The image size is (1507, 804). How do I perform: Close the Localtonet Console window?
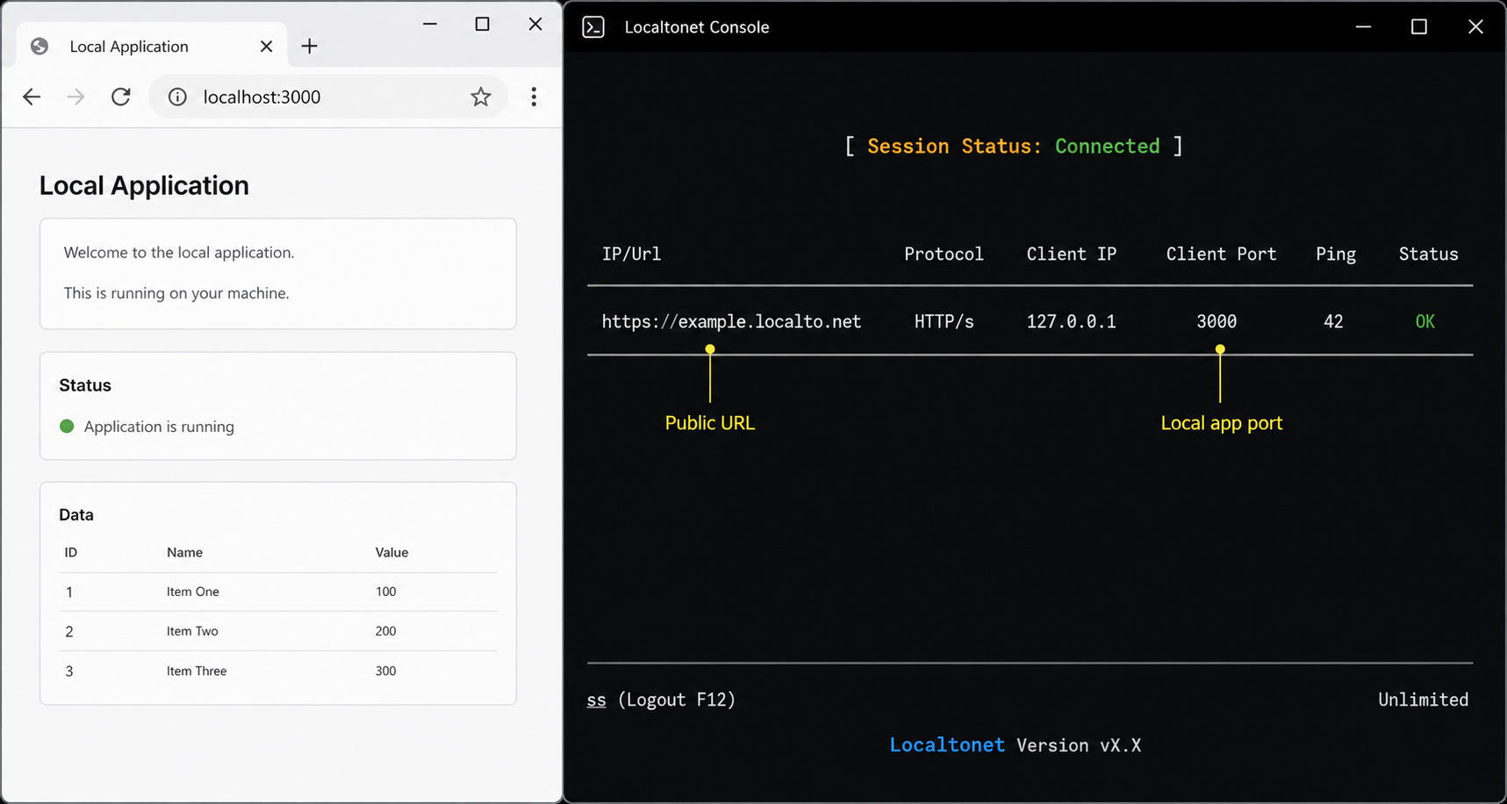pos(1475,27)
